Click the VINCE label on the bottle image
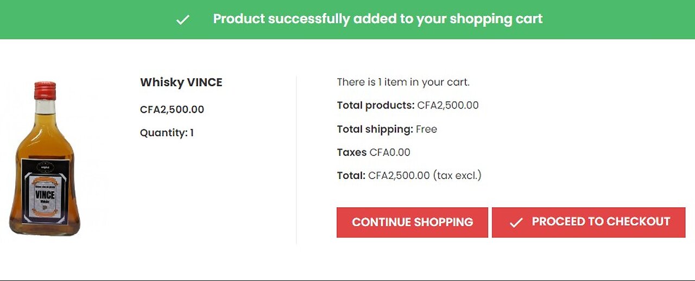The image size is (695, 281). pos(46,194)
